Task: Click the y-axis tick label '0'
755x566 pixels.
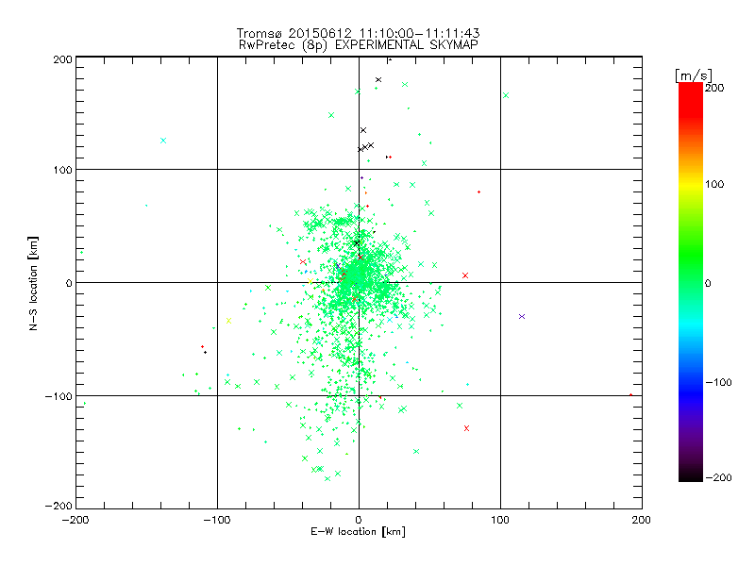Action: point(69,283)
